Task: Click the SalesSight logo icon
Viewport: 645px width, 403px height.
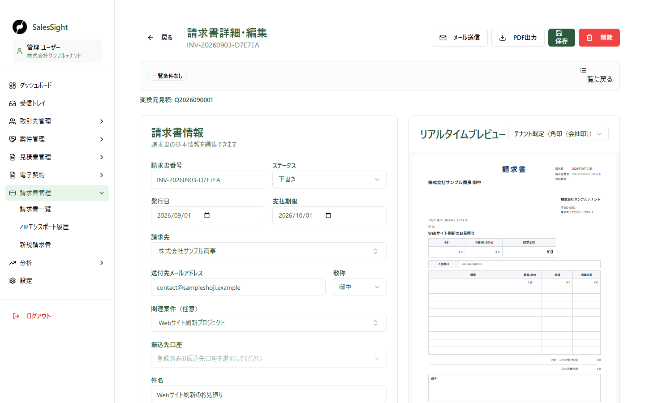Action: [20, 27]
